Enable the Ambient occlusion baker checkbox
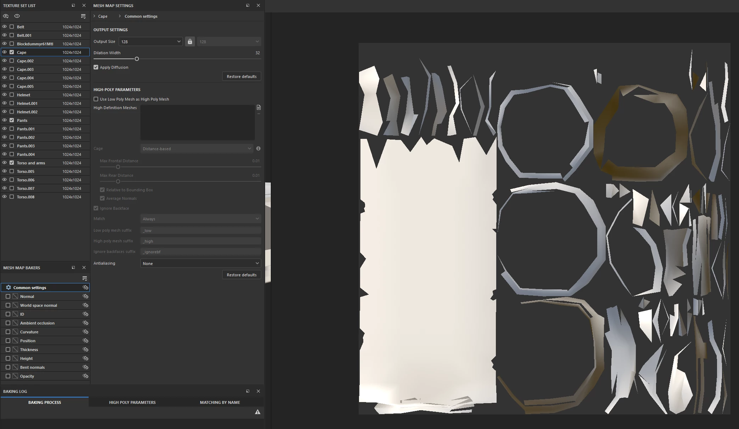Image resolution: width=739 pixels, height=429 pixels. pos(8,323)
